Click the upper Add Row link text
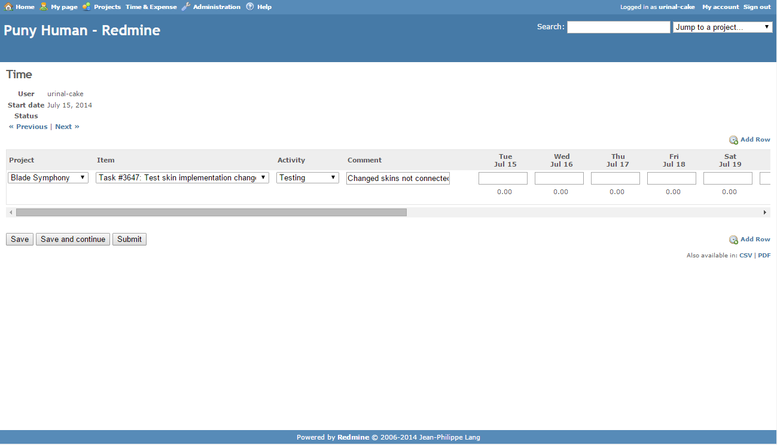777x445 pixels. tap(755, 140)
